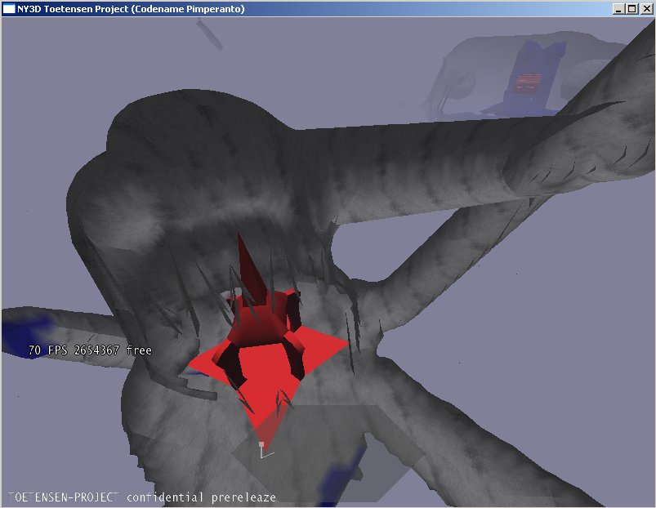The image size is (656, 508).
Task: Click the title bar text 'NY3D Toetensen Project'
Action: 73,9
